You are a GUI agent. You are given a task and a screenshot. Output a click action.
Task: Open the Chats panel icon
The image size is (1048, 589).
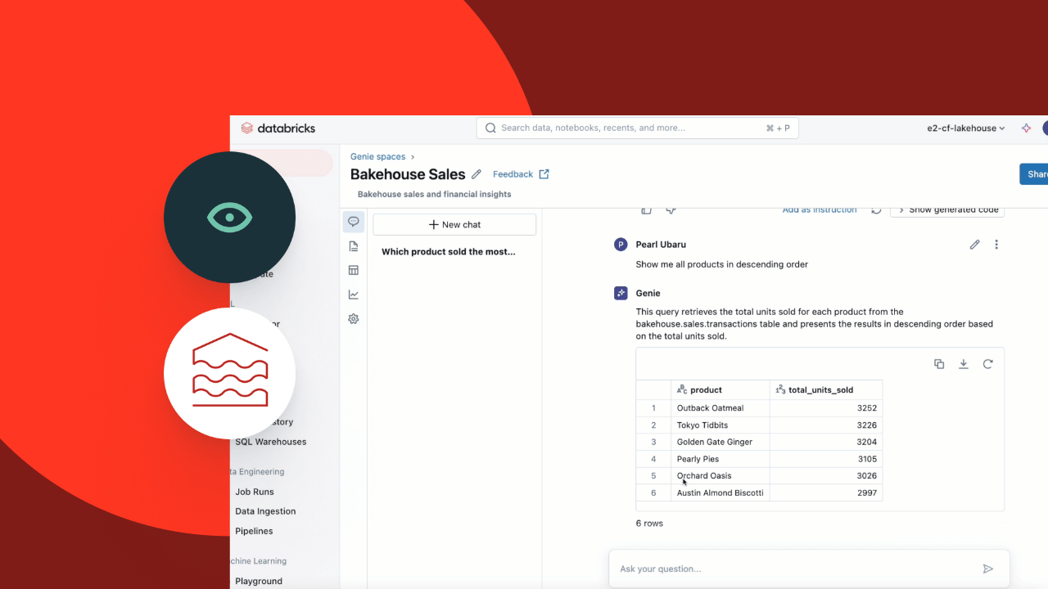pos(354,222)
